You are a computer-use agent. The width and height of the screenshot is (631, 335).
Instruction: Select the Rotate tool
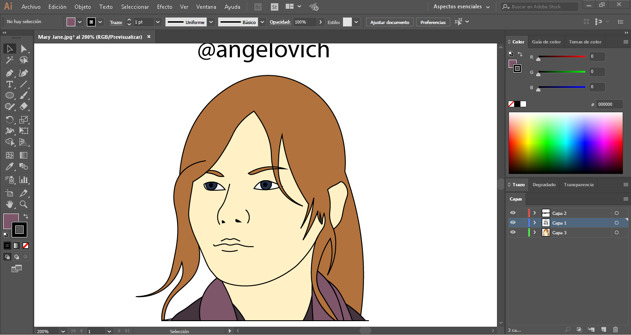(9, 120)
